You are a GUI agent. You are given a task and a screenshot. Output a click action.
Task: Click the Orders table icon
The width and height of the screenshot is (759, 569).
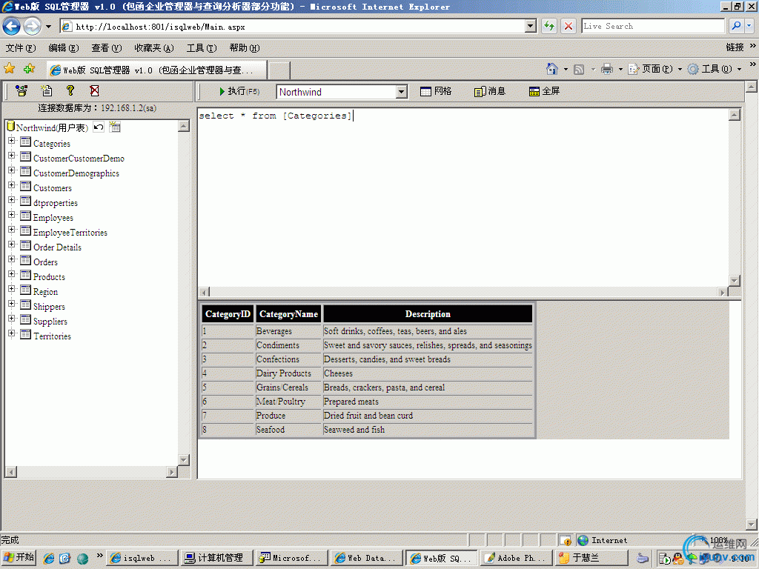click(x=26, y=261)
